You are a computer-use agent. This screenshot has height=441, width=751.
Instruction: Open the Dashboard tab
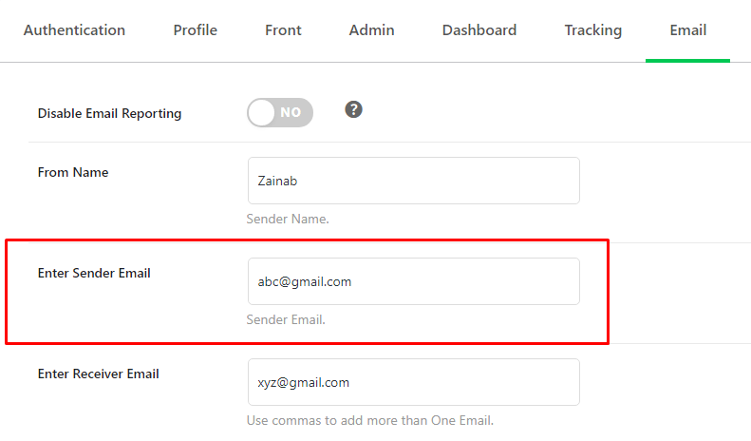coord(479,30)
